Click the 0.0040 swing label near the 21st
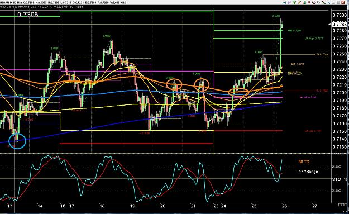This screenshot has width=349, height=214. pos(197,74)
